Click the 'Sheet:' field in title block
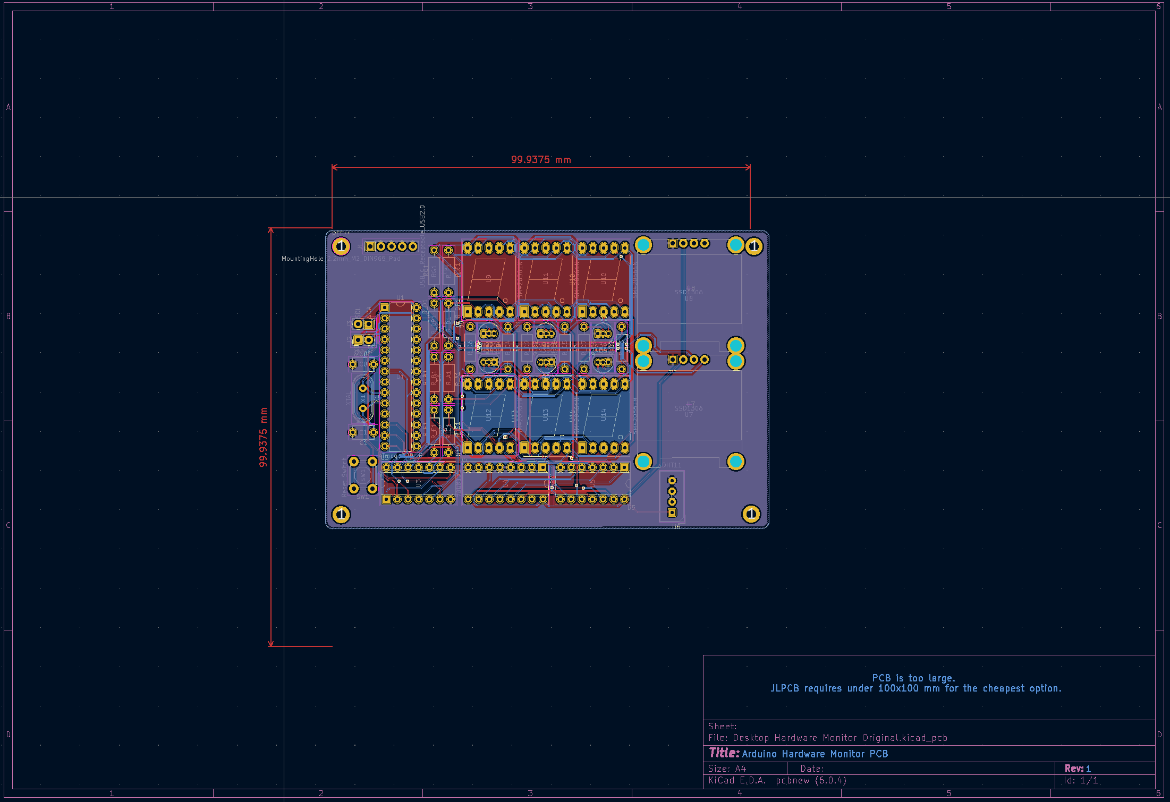Screen dimensions: 1170x802 (723, 726)
